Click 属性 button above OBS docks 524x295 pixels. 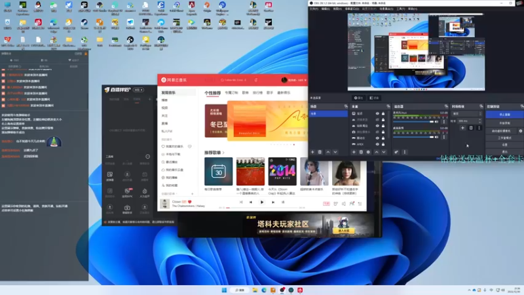[358, 98]
